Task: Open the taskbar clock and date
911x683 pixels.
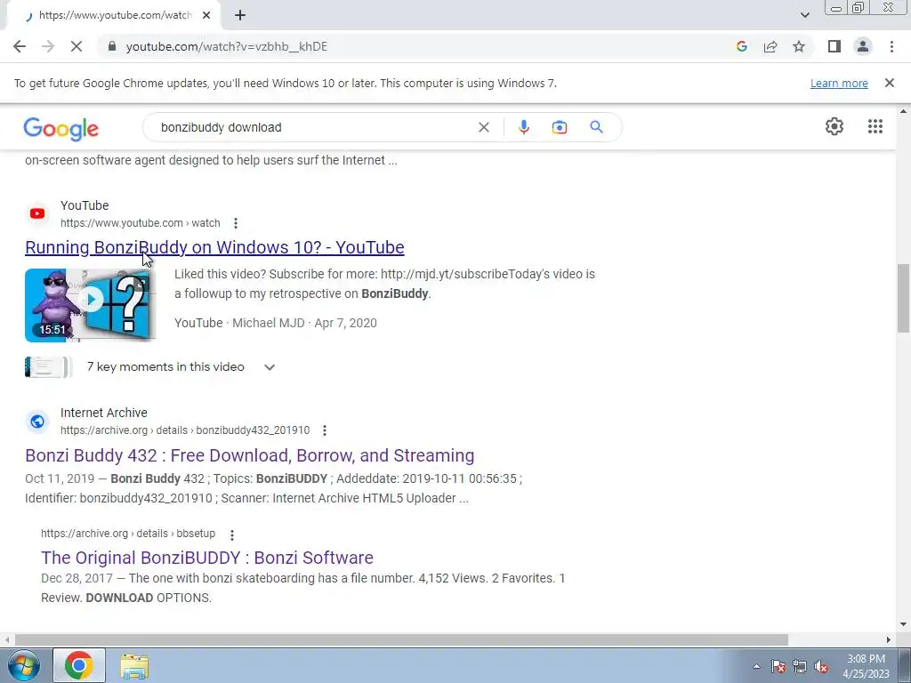Action: (x=866, y=666)
